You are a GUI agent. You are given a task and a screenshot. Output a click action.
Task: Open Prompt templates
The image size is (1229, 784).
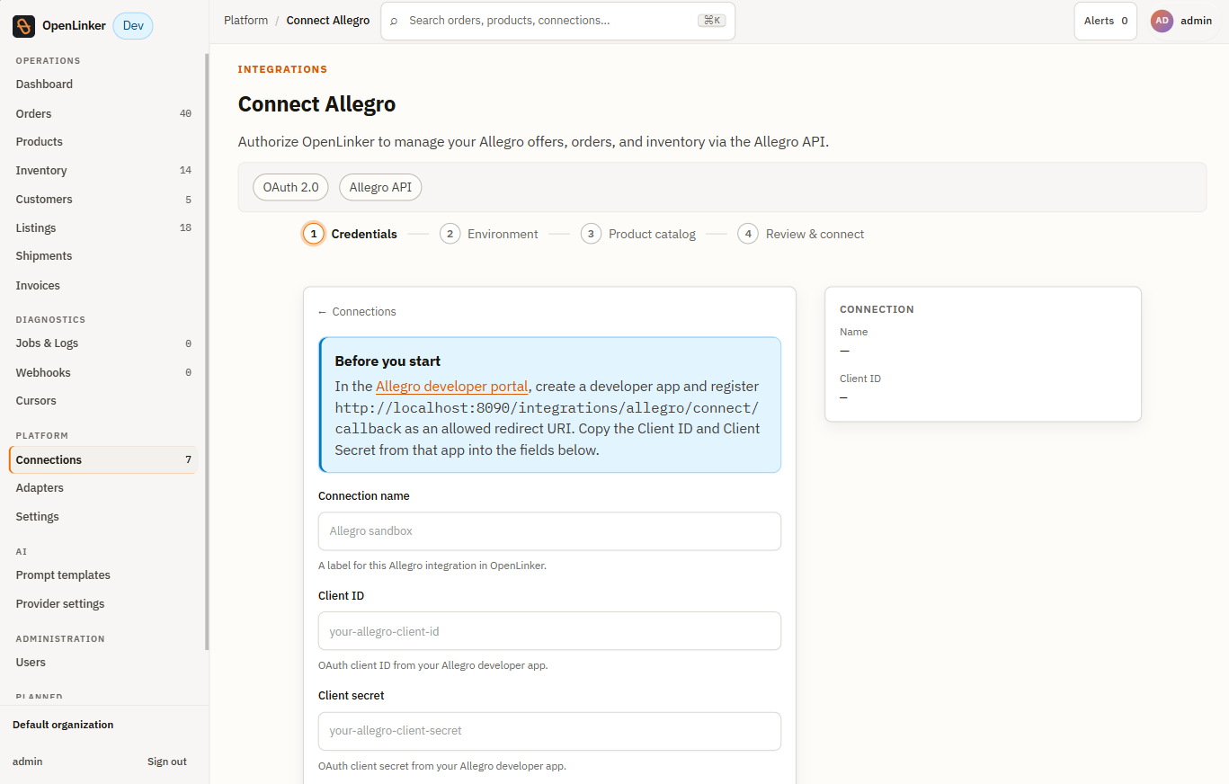coord(103,575)
